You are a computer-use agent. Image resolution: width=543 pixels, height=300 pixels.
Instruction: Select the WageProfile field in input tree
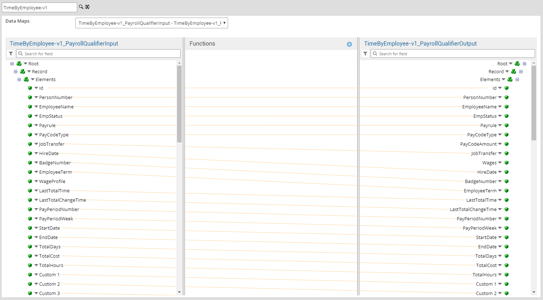52,181
